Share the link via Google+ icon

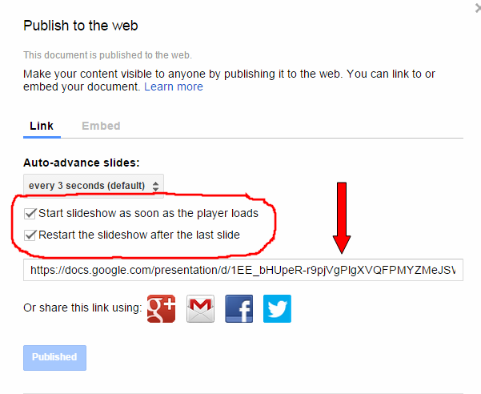161,308
